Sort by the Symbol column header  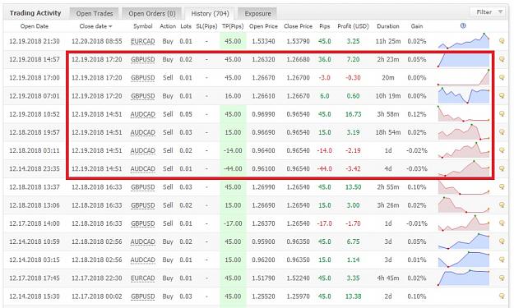pyautogui.click(x=143, y=26)
